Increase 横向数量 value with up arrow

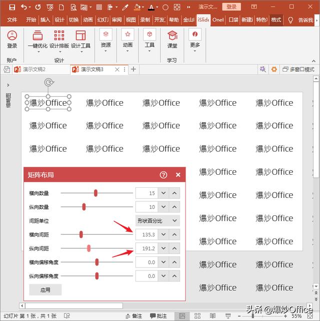pyautogui.click(x=174, y=193)
